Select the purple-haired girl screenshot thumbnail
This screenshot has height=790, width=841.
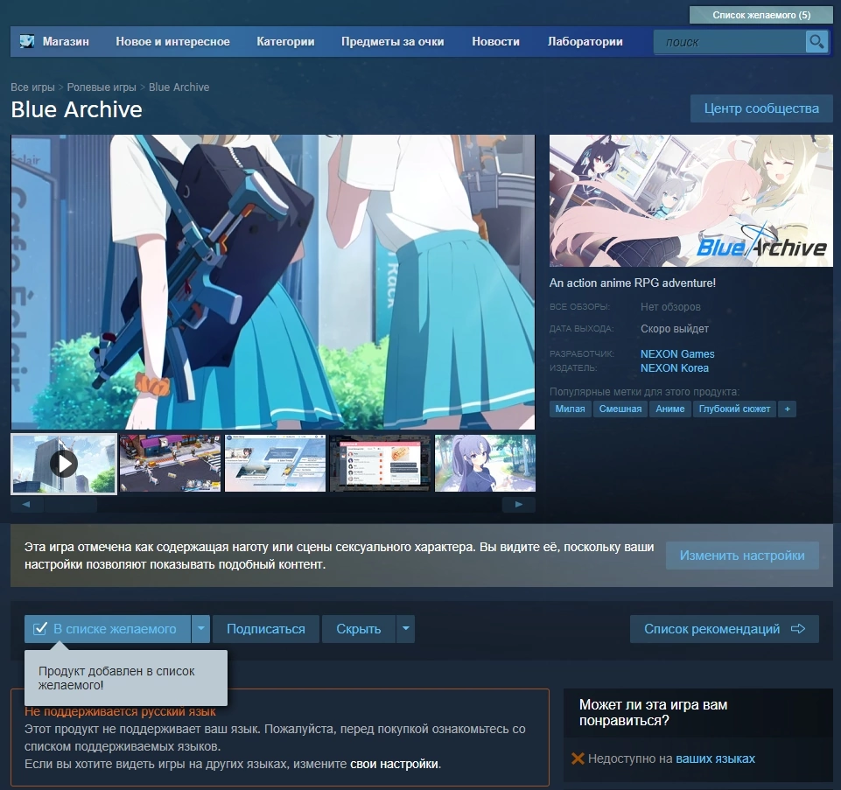(x=485, y=464)
